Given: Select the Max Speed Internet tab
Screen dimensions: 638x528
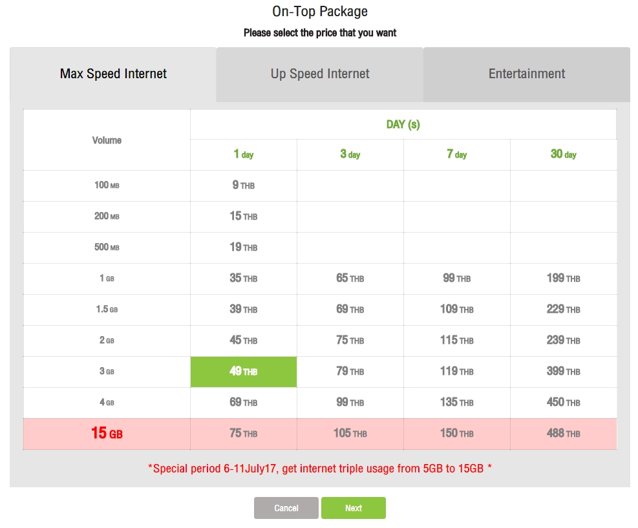Looking at the screenshot, I should pyautogui.click(x=113, y=74).
